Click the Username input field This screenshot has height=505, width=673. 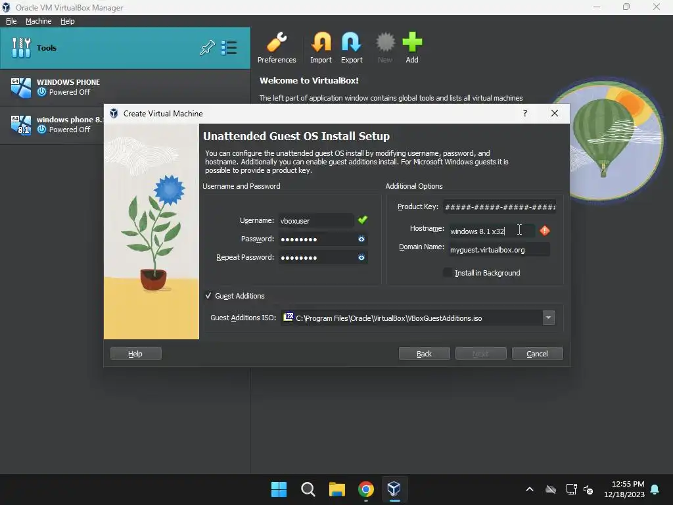point(316,221)
